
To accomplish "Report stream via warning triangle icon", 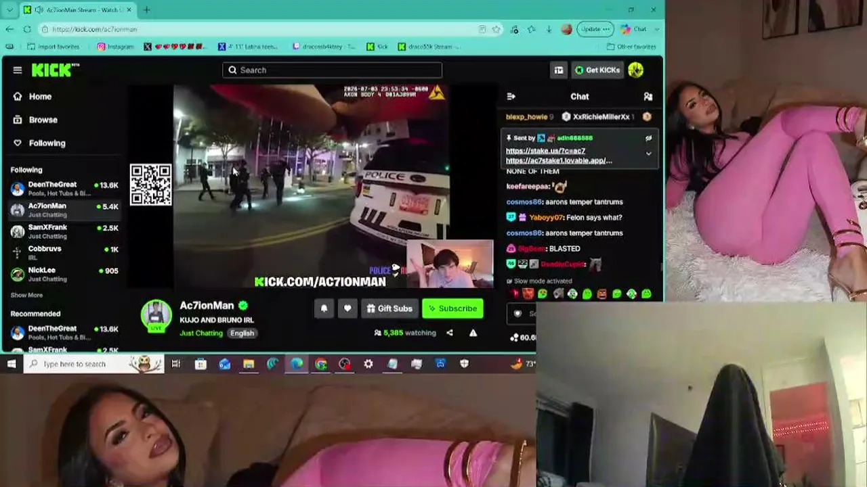I will click(473, 333).
